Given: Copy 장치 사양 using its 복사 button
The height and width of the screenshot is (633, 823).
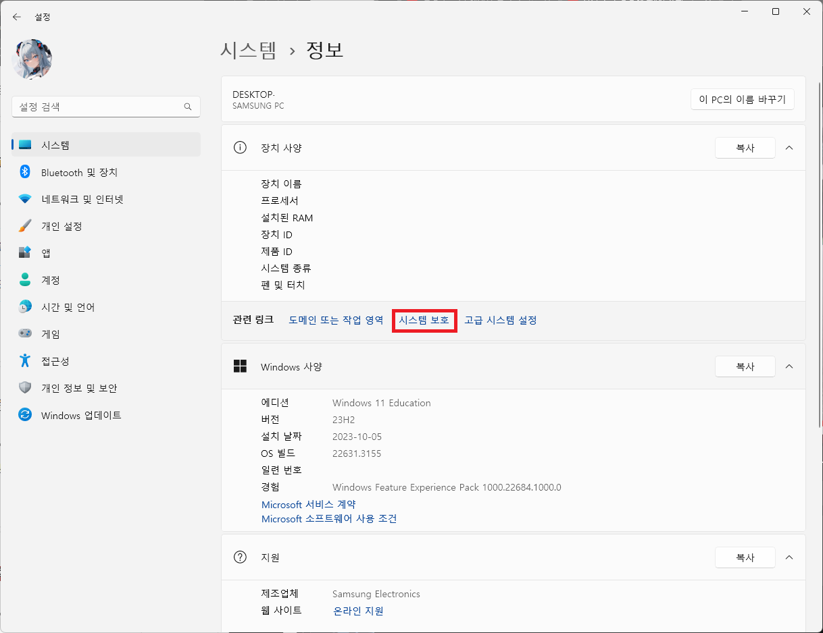Looking at the screenshot, I should click(x=745, y=148).
